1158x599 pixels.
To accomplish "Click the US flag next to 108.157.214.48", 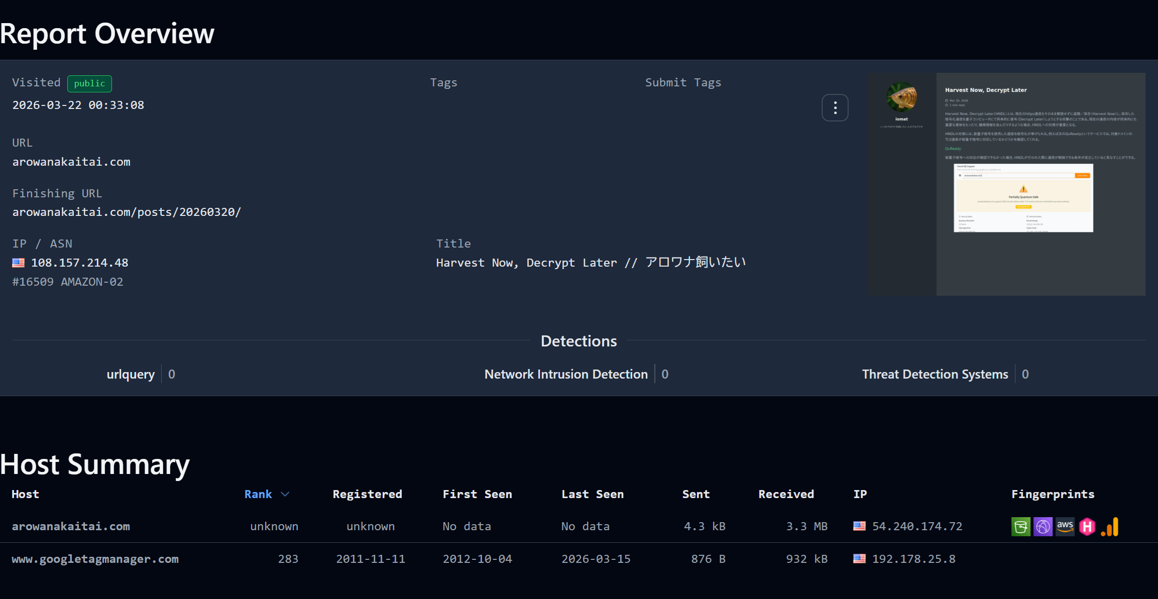I will [x=19, y=263].
